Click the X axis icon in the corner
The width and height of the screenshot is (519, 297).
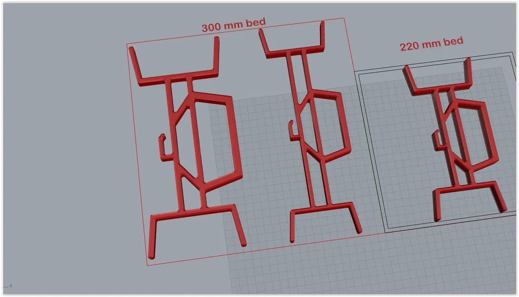[8, 286]
